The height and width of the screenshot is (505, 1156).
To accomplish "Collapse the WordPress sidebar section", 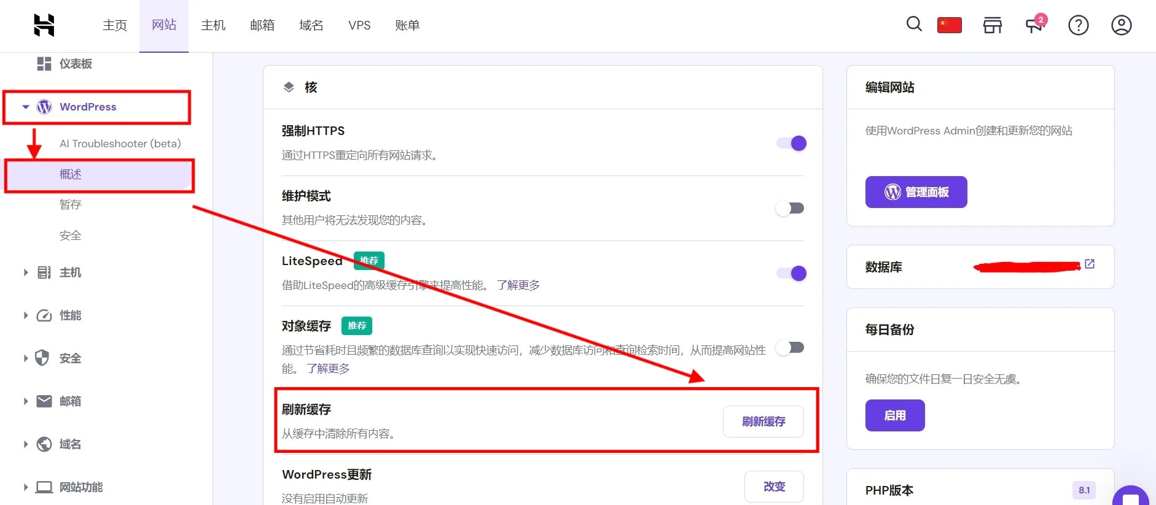I will 25,107.
